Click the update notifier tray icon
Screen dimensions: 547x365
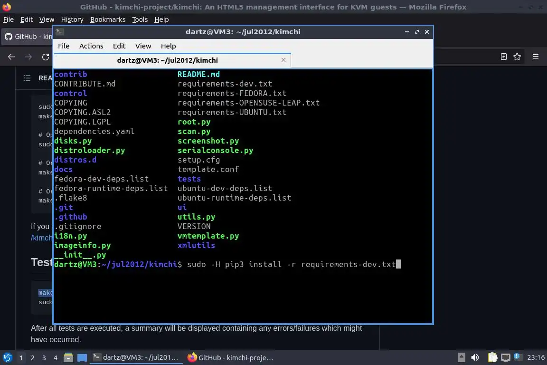point(518,356)
